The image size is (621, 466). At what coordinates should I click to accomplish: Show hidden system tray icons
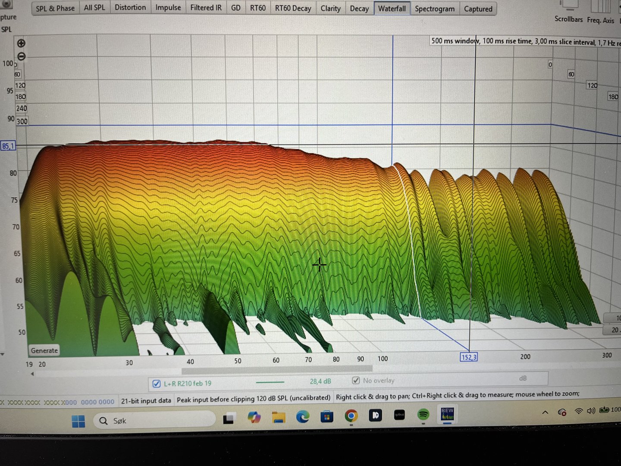pos(545,412)
